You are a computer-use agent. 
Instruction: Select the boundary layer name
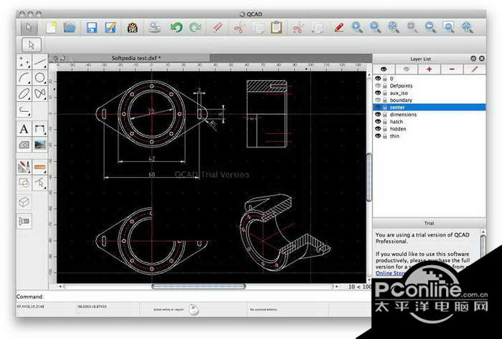[x=401, y=100]
